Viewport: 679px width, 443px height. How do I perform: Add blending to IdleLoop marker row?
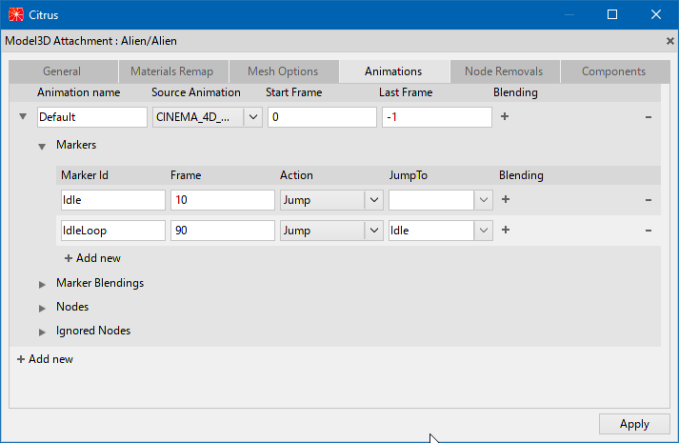click(x=506, y=231)
